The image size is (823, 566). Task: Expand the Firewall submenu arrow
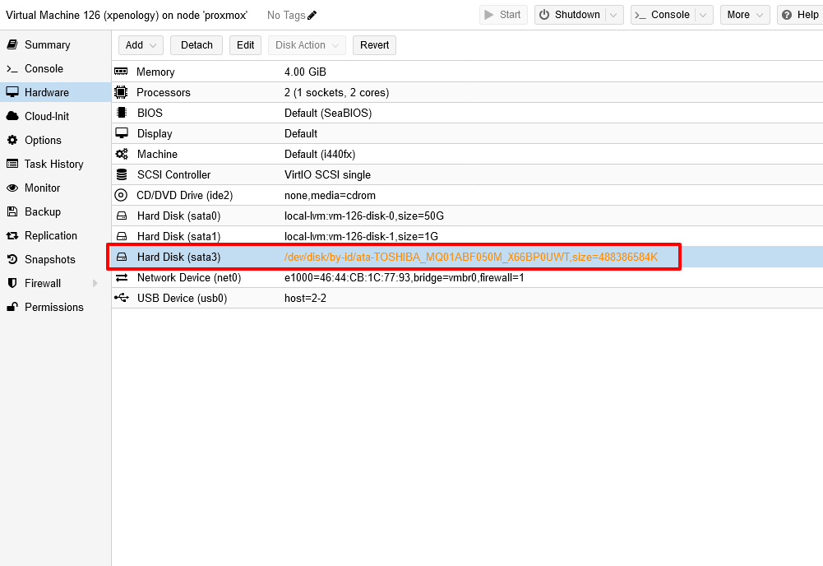[x=95, y=283]
